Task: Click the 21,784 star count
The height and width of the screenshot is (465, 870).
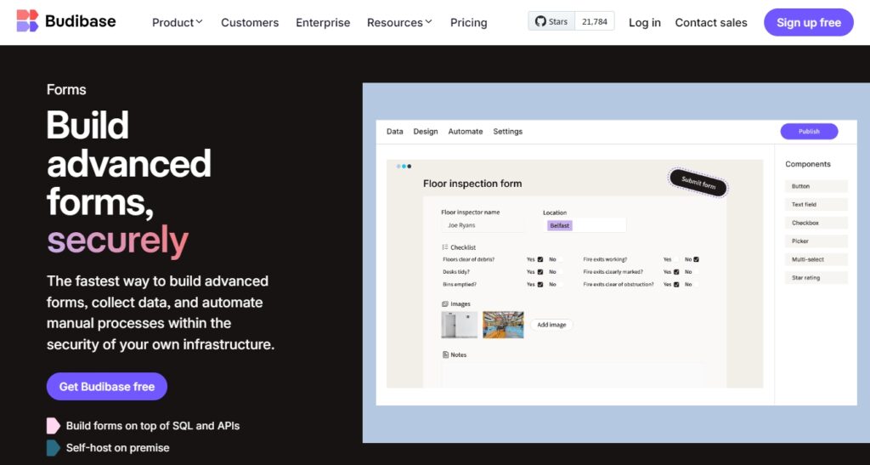Action: (594, 21)
